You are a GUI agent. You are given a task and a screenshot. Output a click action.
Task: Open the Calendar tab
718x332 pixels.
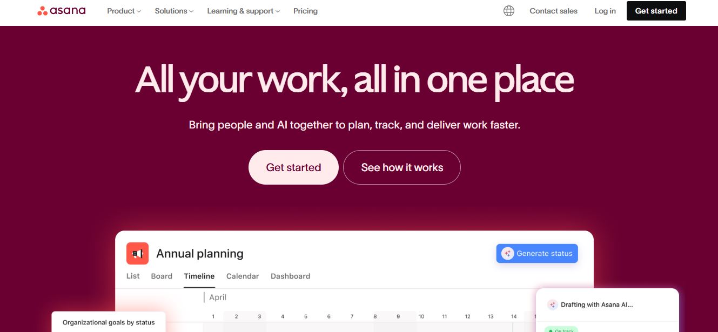(x=242, y=276)
